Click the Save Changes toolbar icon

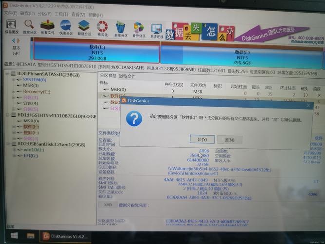pos(11,26)
